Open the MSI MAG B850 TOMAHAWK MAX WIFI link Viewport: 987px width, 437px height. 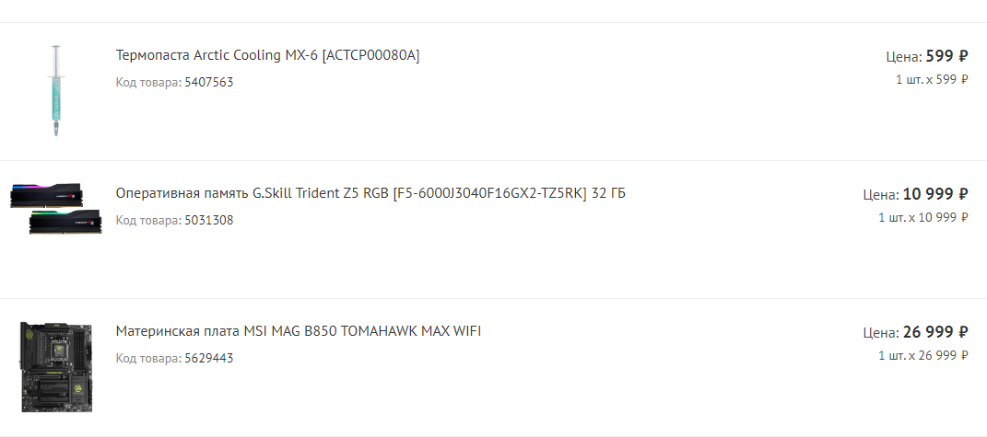299,330
